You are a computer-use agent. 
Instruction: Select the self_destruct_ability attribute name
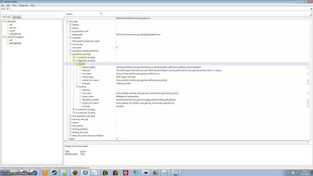pyautogui.click(x=90, y=100)
